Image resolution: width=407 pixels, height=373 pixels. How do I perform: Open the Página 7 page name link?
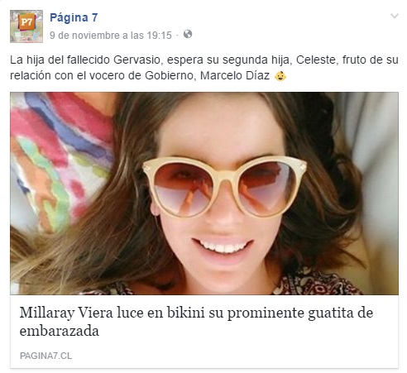click(x=74, y=17)
